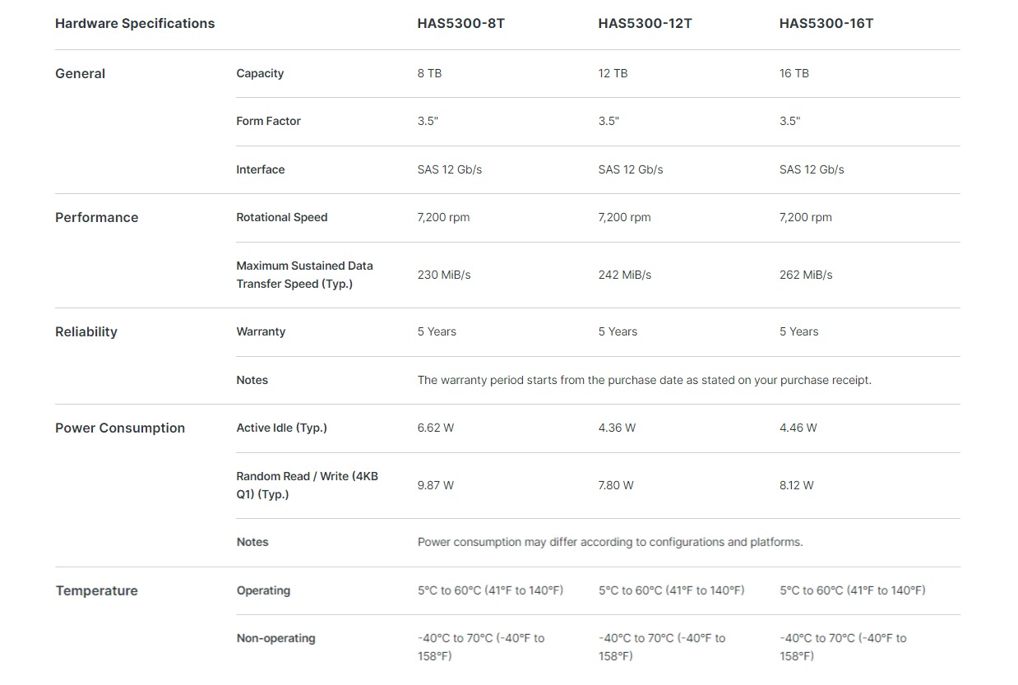Click the Non-operating temperature row label
This screenshot has width=1018, height=685.
click(275, 638)
